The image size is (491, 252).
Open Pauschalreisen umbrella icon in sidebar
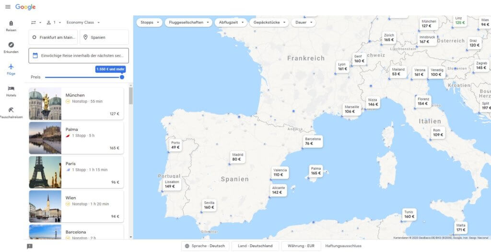click(11, 110)
